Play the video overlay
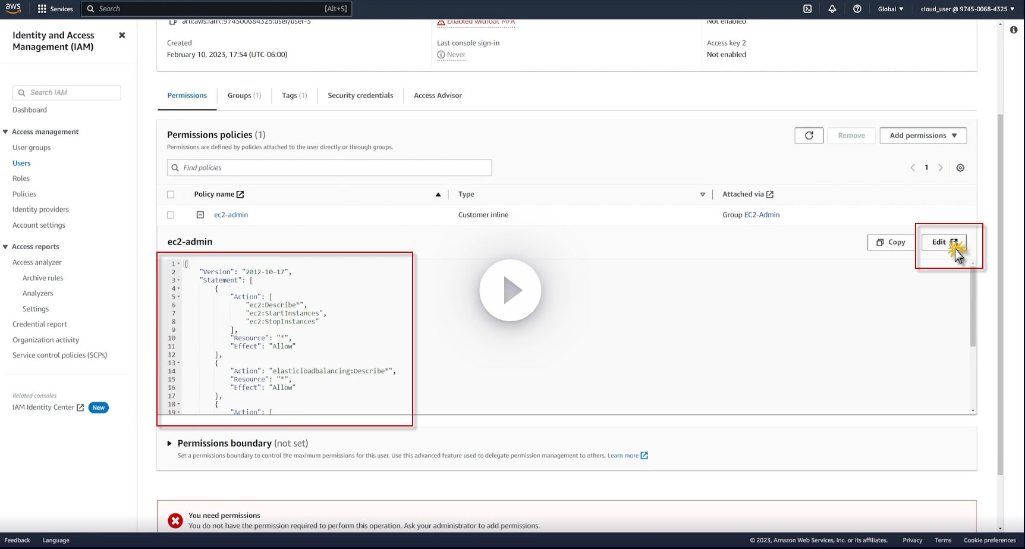 [510, 290]
